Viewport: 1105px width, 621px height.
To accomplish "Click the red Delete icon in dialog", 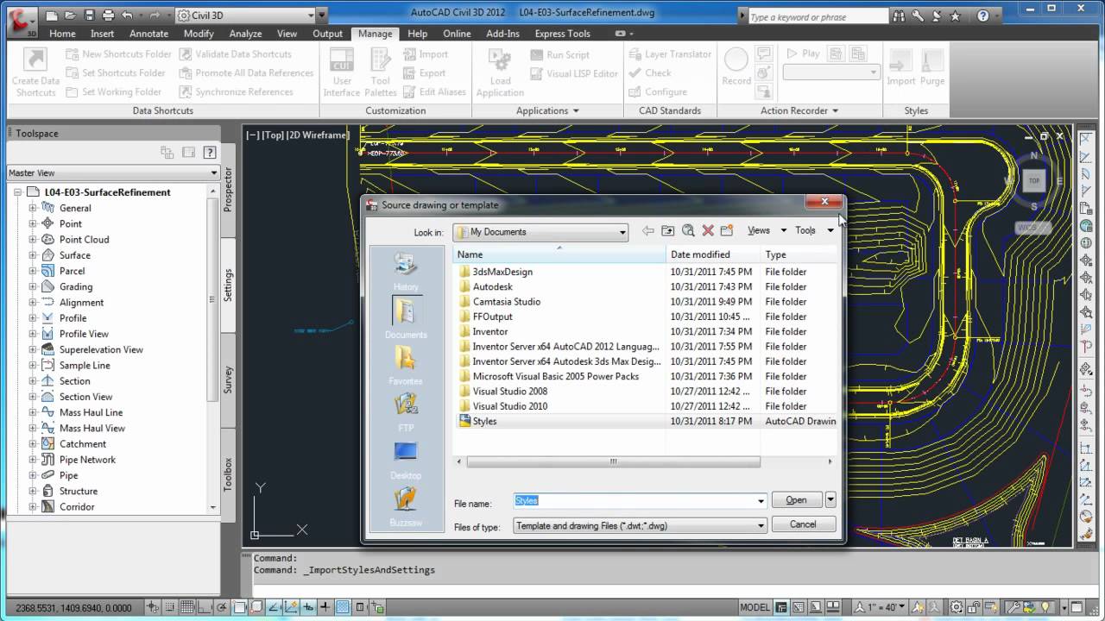I will [x=708, y=230].
